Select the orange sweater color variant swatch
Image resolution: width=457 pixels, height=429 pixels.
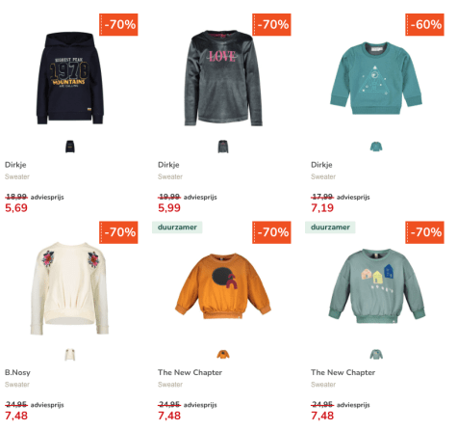click(223, 355)
